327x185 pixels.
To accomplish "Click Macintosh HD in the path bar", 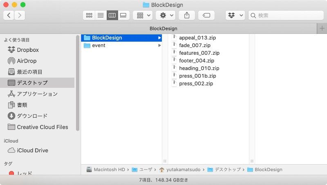I will 109,169.
